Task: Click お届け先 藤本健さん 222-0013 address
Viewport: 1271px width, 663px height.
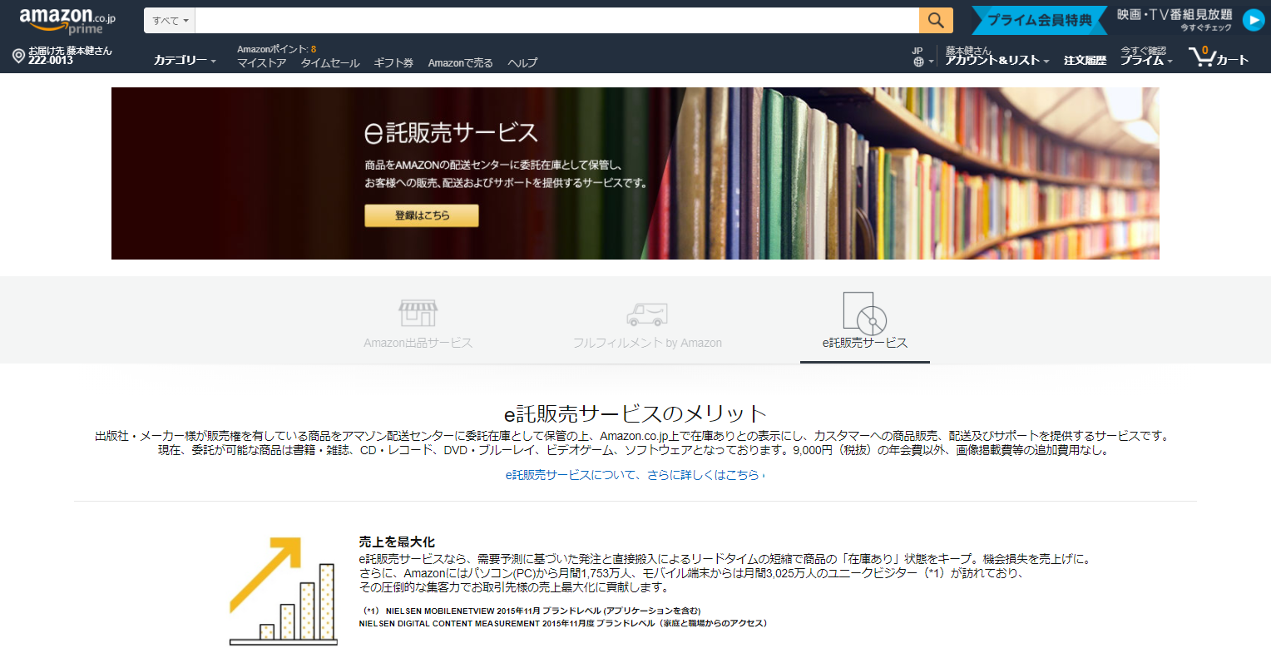Action: coord(70,56)
